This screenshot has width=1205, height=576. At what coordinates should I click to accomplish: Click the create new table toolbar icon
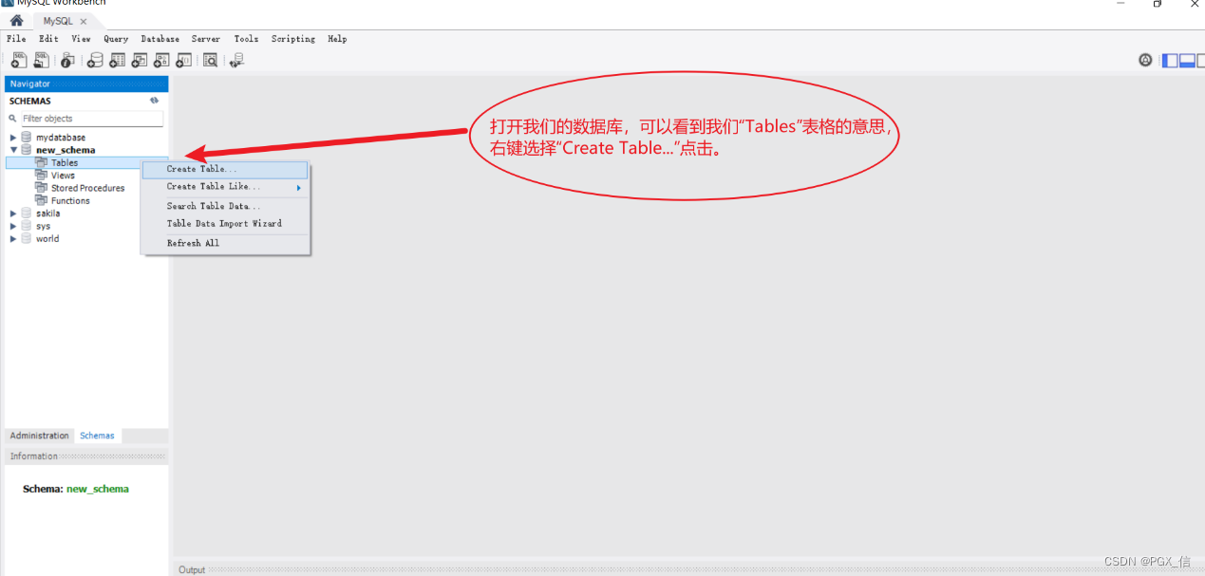click(117, 60)
